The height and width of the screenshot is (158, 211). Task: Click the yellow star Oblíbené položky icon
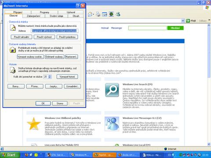click(x=34, y=124)
